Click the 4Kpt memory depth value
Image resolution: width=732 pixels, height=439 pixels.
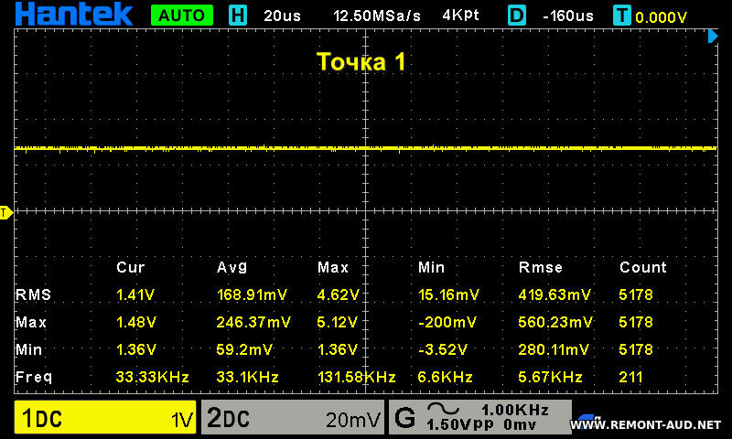[x=460, y=16]
